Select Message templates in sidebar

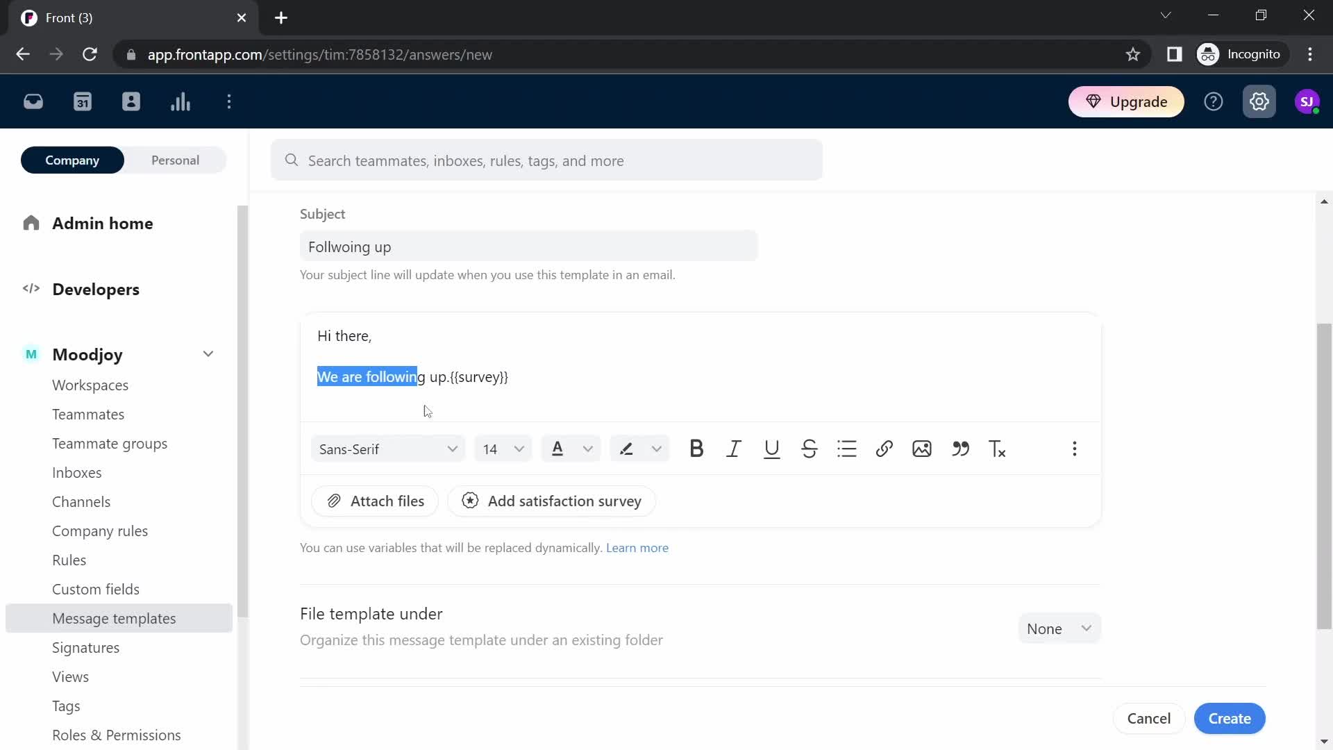119,618
